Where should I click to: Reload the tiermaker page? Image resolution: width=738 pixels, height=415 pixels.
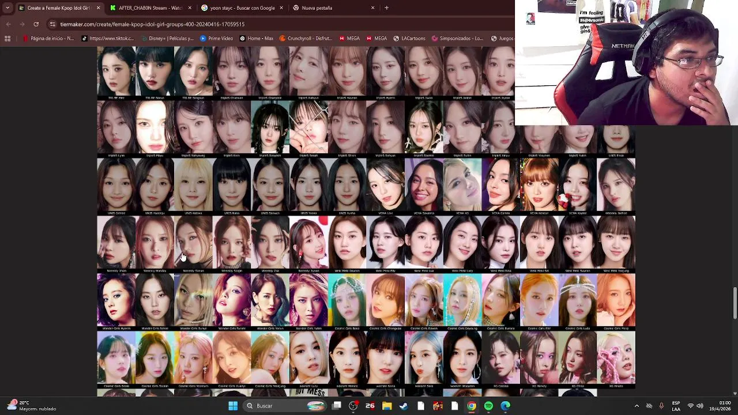point(36,24)
